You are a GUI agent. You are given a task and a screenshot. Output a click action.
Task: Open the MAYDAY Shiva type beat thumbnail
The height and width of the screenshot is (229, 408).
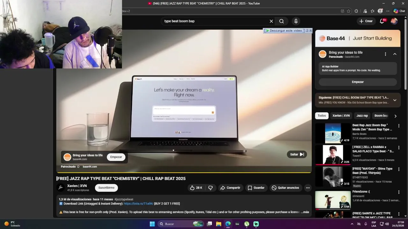pyautogui.click(x=333, y=177)
